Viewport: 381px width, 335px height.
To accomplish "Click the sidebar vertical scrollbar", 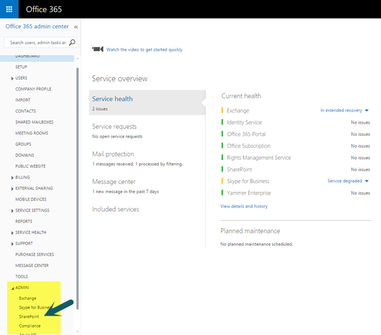I will (77, 188).
